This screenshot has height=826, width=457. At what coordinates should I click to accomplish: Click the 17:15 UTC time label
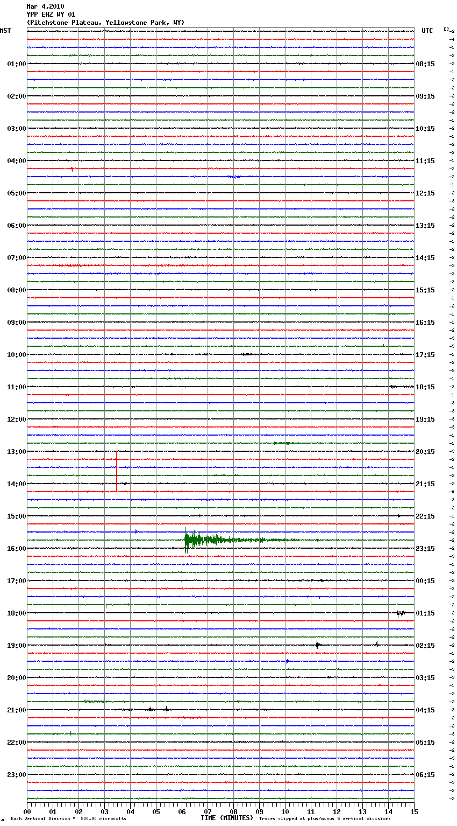tap(425, 355)
